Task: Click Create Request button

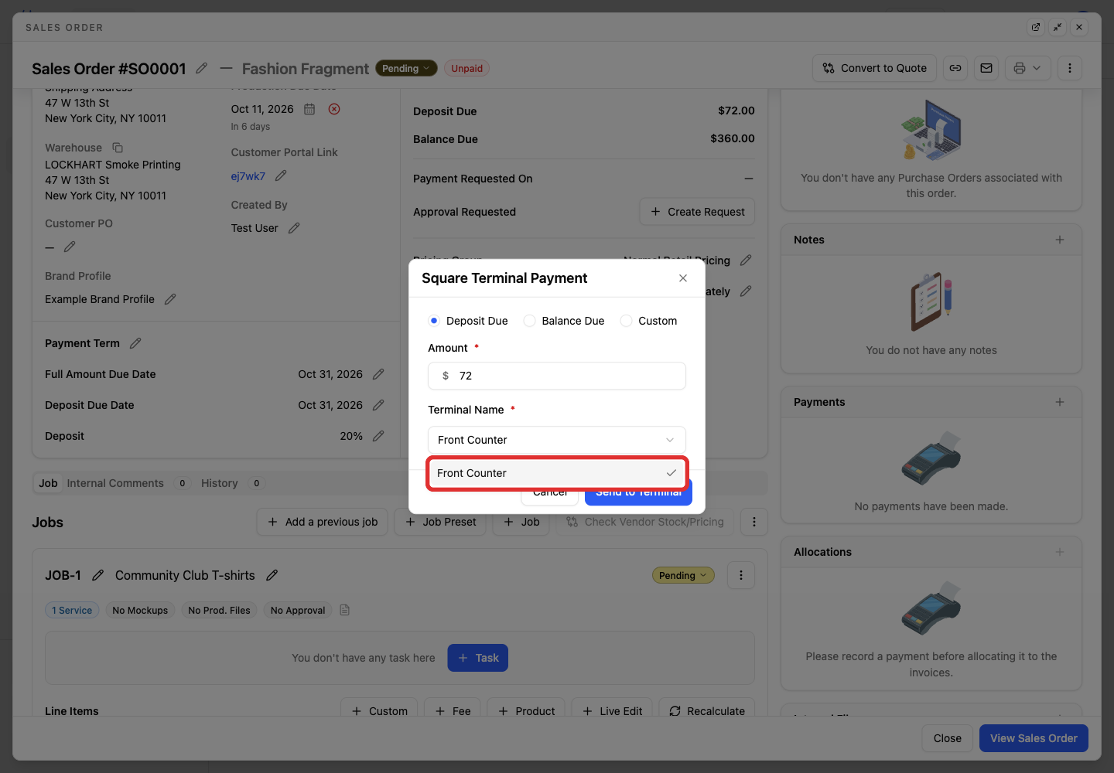Action: [697, 212]
